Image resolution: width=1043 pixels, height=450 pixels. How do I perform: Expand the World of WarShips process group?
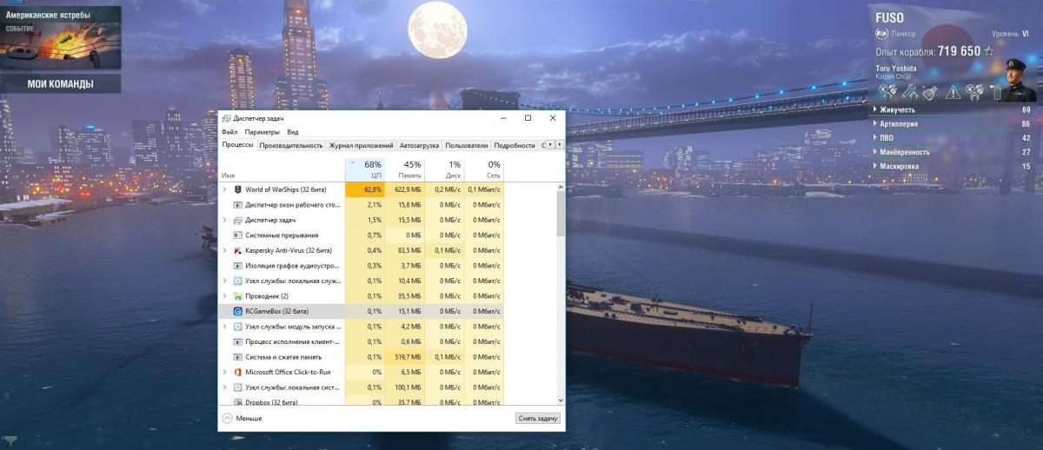(x=225, y=189)
